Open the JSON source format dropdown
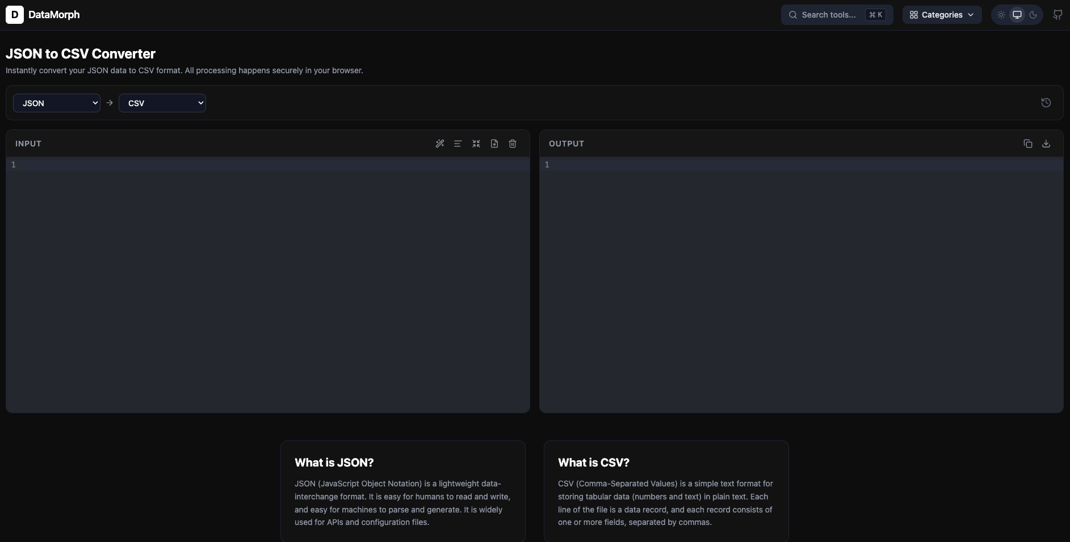This screenshot has width=1070, height=542. click(x=57, y=103)
